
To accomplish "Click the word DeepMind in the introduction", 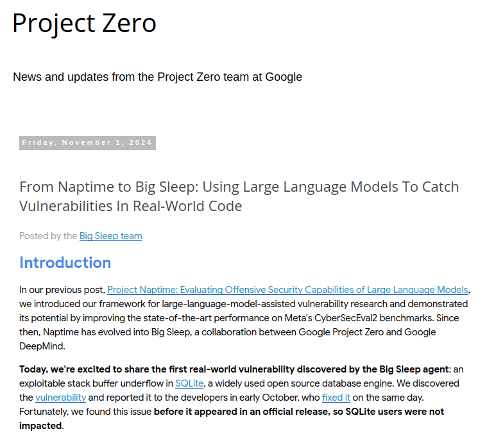I will pos(42,346).
